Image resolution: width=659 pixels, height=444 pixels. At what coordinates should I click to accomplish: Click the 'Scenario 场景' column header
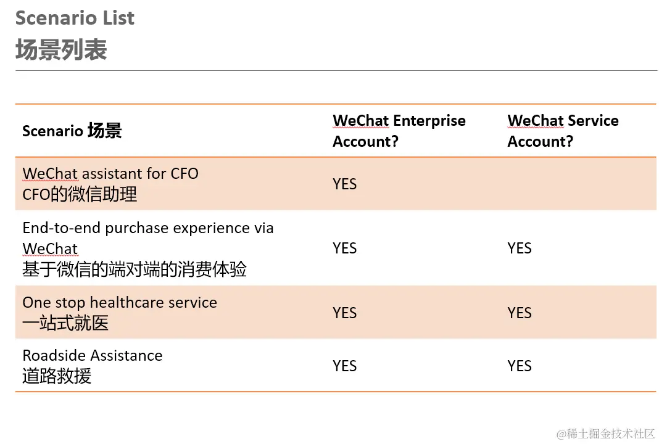[x=72, y=131]
